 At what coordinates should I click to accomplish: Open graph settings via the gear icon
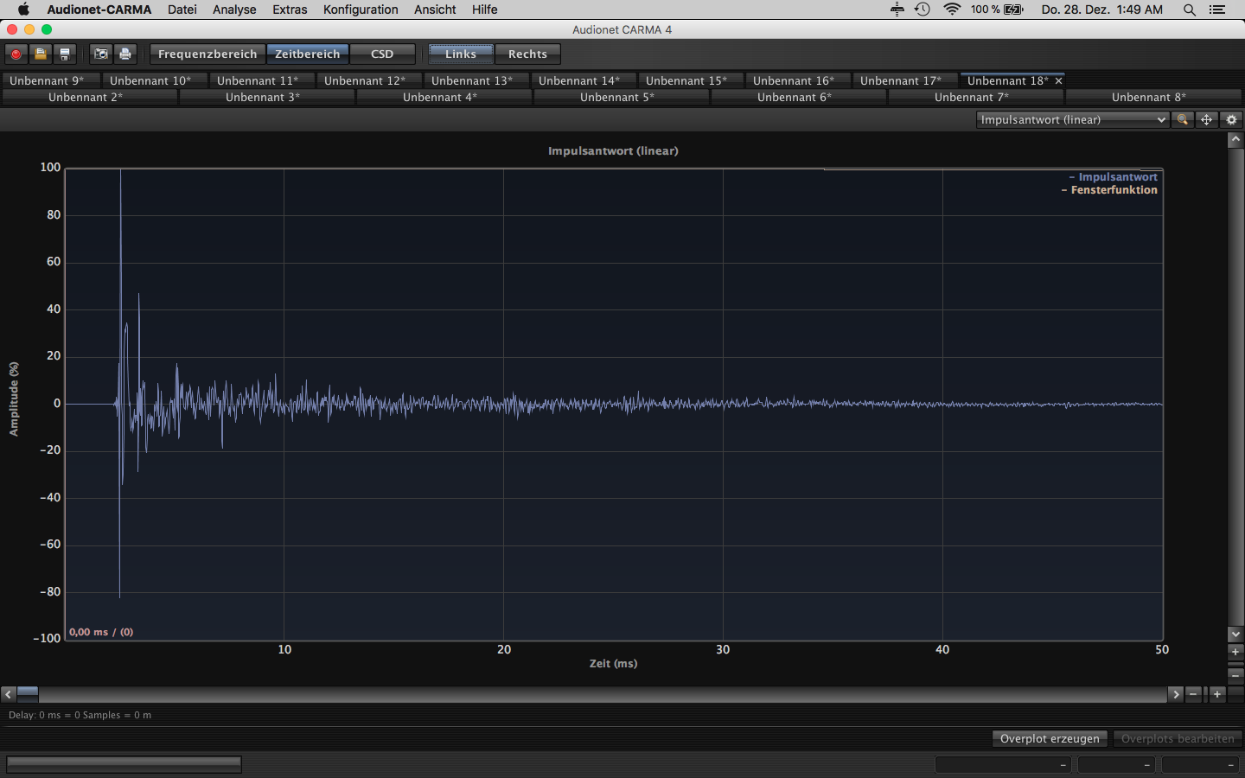click(x=1232, y=120)
